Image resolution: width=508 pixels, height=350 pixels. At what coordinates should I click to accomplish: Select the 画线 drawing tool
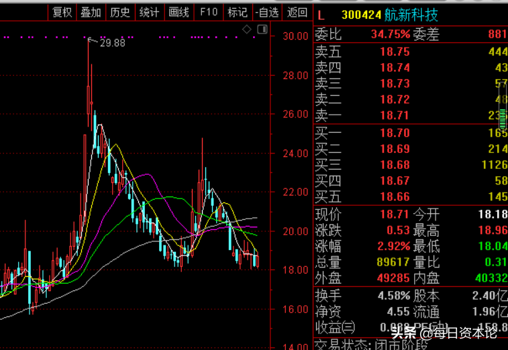179,13
